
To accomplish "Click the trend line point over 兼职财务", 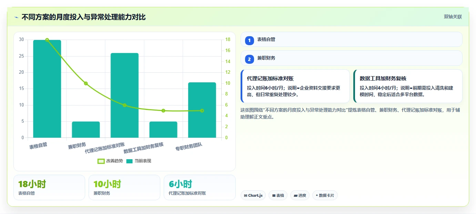I will [86, 83].
